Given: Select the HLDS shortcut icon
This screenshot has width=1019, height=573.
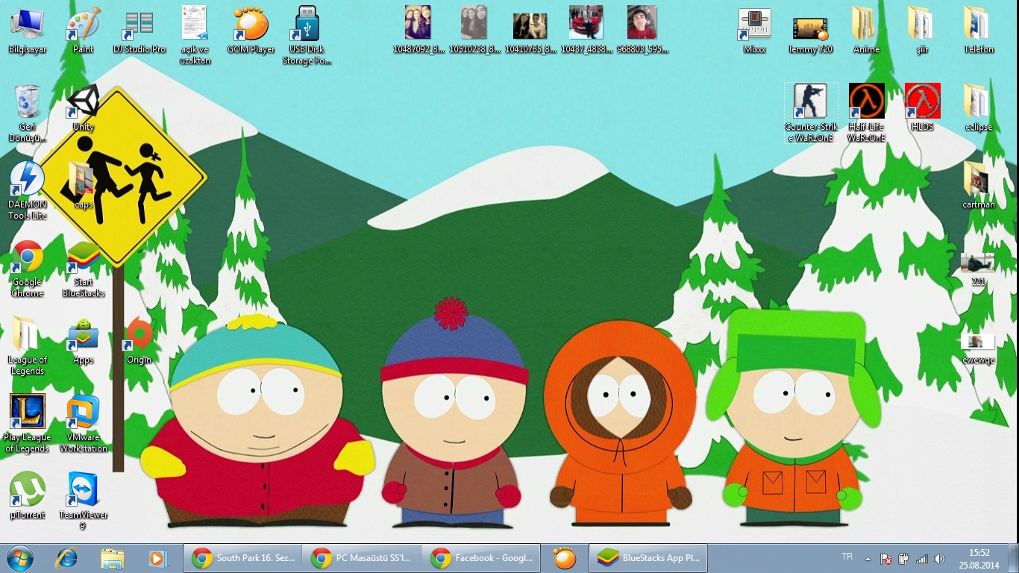Looking at the screenshot, I should [922, 108].
